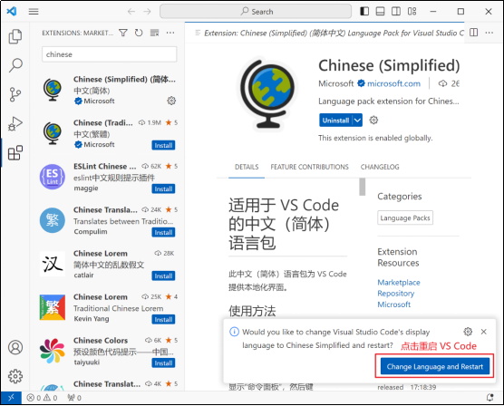The image size is (504, 406).
Task: Open the Run and Debug view
Action: pos(15,123)
